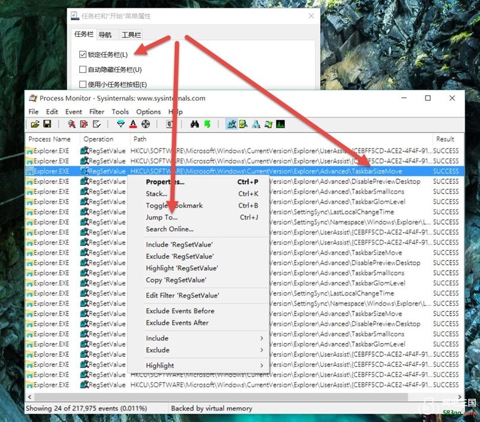Open the Filter menu in the menu bar
Viewport: 480px width, 422px height.
tap(97, 112)
